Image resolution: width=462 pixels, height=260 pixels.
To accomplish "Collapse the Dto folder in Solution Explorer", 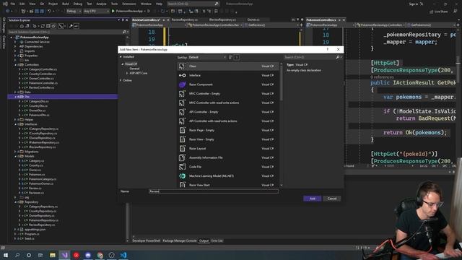I will [x=16, y=97].
